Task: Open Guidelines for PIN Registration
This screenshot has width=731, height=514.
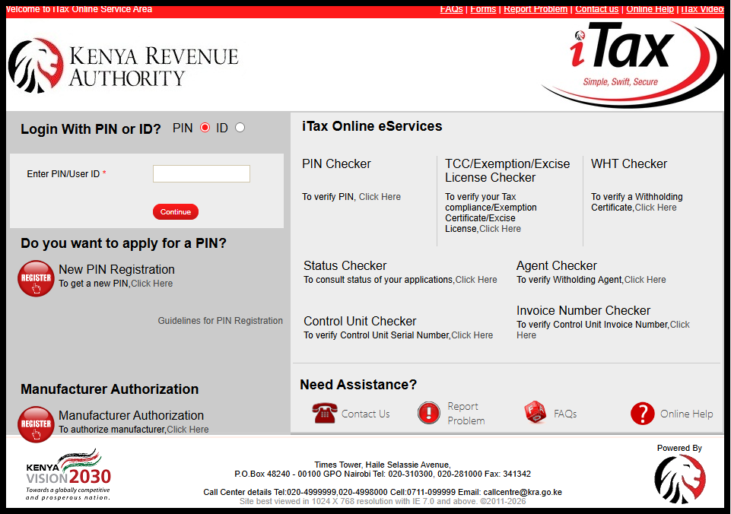Action: [220, 320]
